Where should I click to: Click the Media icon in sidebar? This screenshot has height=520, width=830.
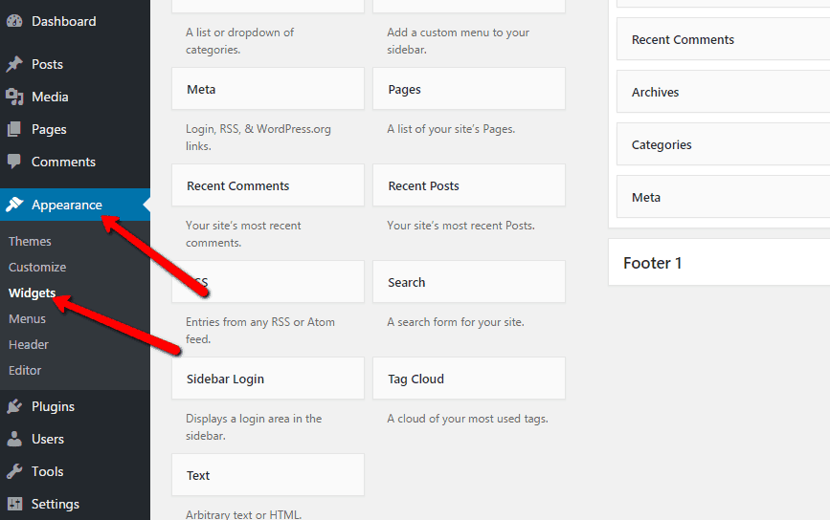point(14,97)
